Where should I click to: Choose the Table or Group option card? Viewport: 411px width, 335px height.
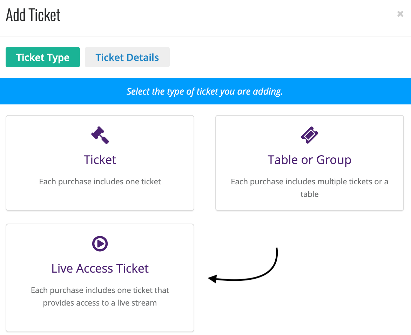click(310, 163)
